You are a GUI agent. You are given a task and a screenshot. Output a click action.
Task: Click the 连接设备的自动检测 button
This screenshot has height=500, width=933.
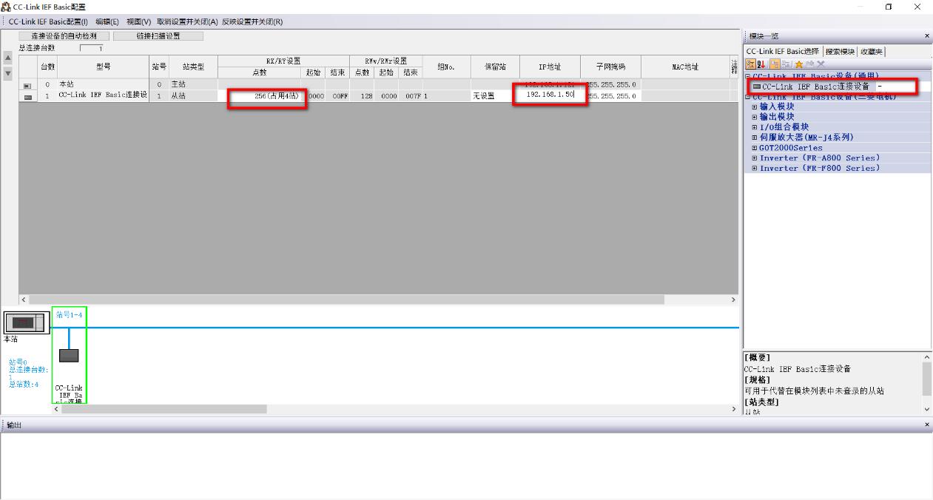point(64,36)
